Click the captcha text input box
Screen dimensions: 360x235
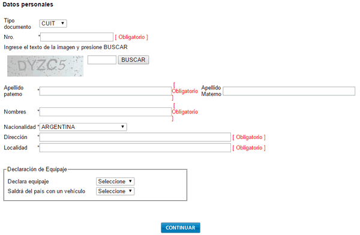pyautogui.click(x=102, y=60)
